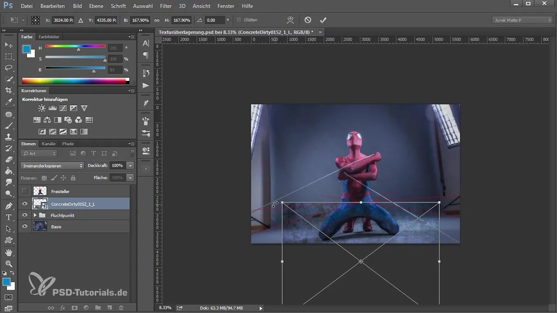Add layer style via fx icon
This screenshot has height=313, width=557.
63,307
